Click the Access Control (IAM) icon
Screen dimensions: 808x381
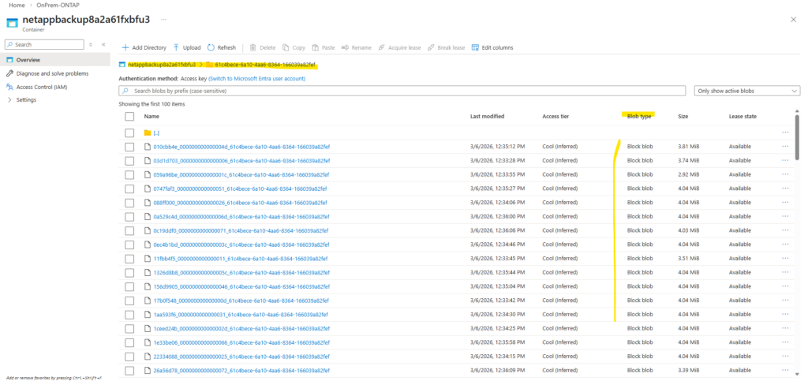[9, 87]
